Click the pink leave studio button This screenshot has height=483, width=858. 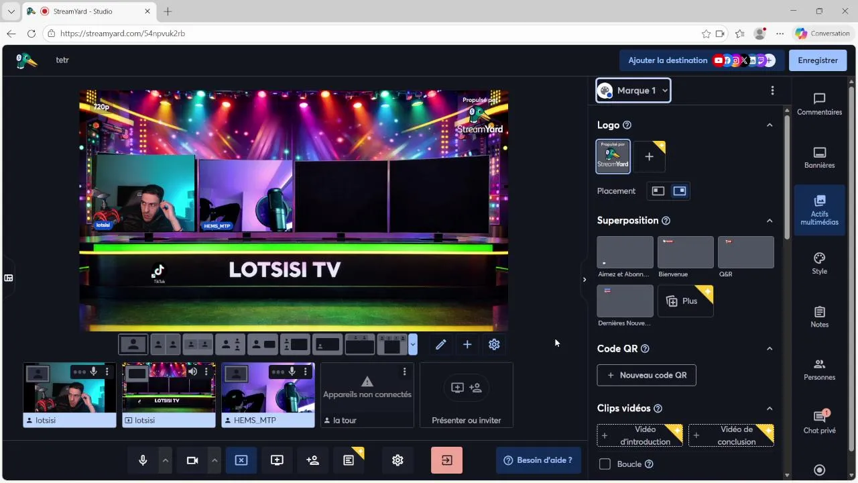[x=446, y=460]
